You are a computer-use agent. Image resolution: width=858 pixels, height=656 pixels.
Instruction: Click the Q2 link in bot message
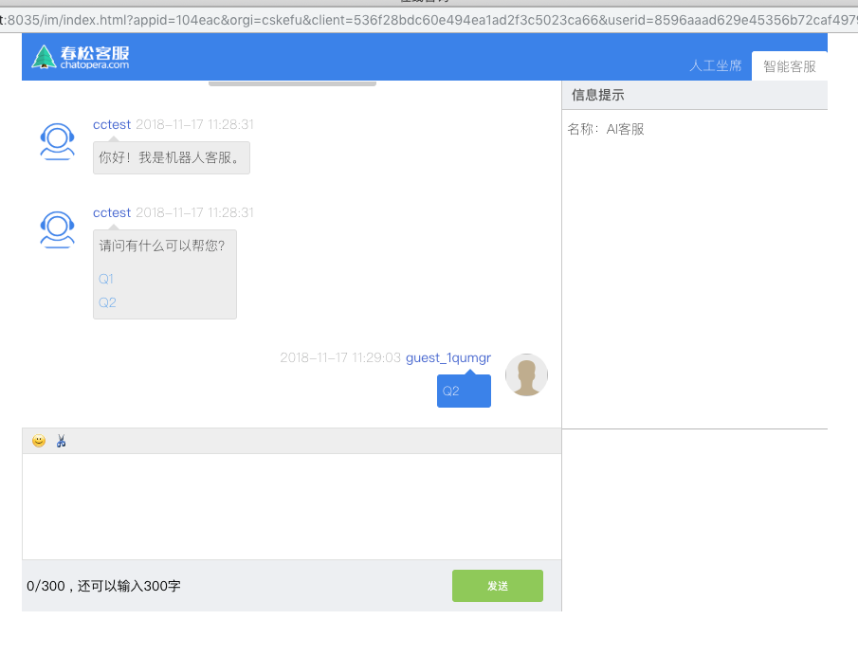107,302
